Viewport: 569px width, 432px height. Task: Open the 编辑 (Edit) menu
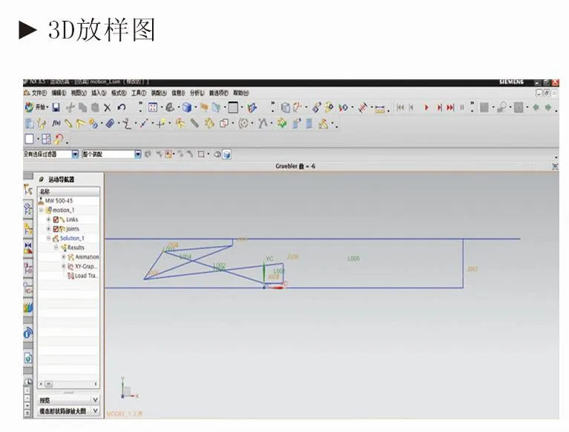[59, 93]
